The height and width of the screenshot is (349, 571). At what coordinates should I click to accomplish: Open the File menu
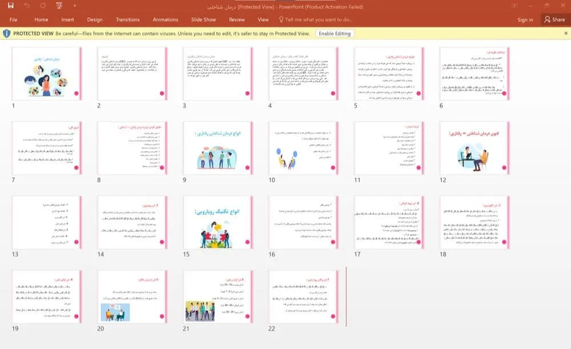tap(14, 19)
